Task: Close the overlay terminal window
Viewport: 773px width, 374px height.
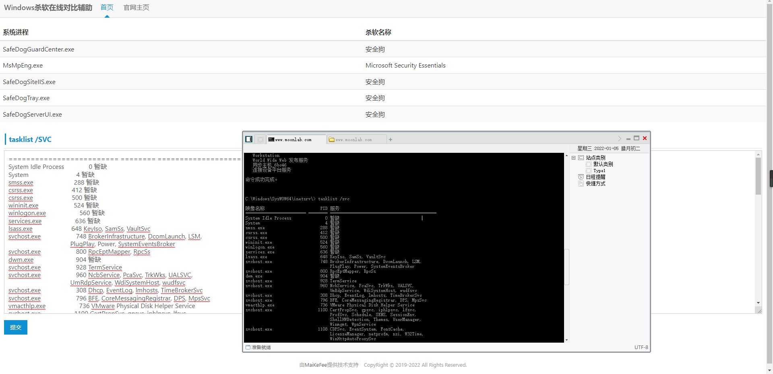Action: (x=645, y=138)
